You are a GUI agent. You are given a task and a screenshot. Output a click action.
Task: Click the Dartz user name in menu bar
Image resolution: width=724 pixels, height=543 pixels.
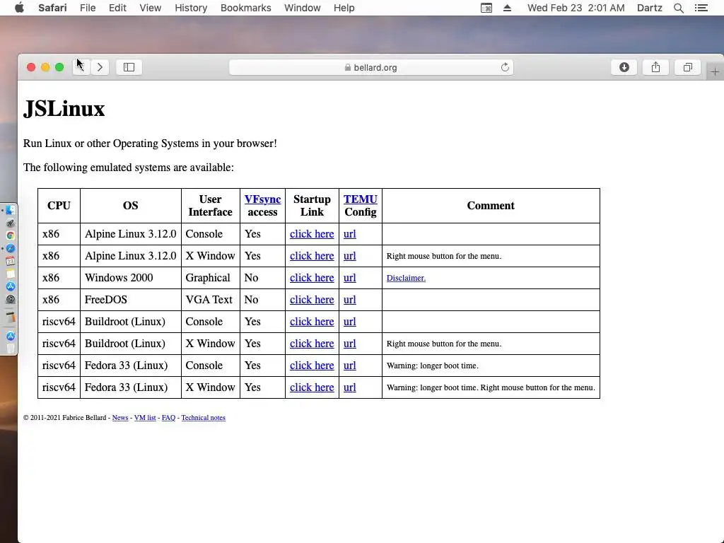tap(649, 8)
